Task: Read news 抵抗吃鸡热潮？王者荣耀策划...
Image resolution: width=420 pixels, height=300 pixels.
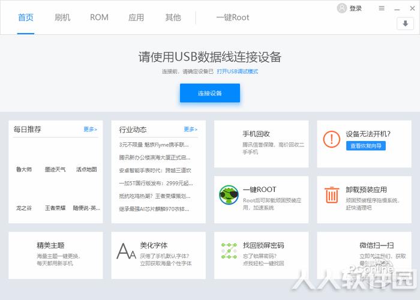Action: click(155, 196)
